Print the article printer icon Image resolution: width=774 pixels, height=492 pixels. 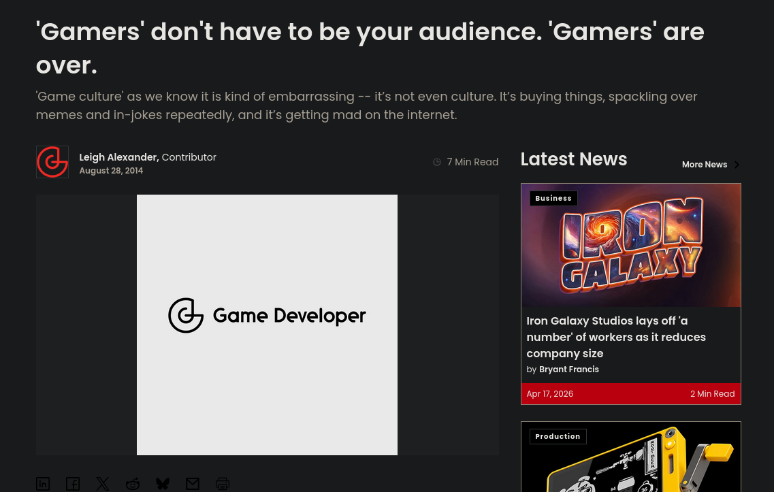[223, 484]
